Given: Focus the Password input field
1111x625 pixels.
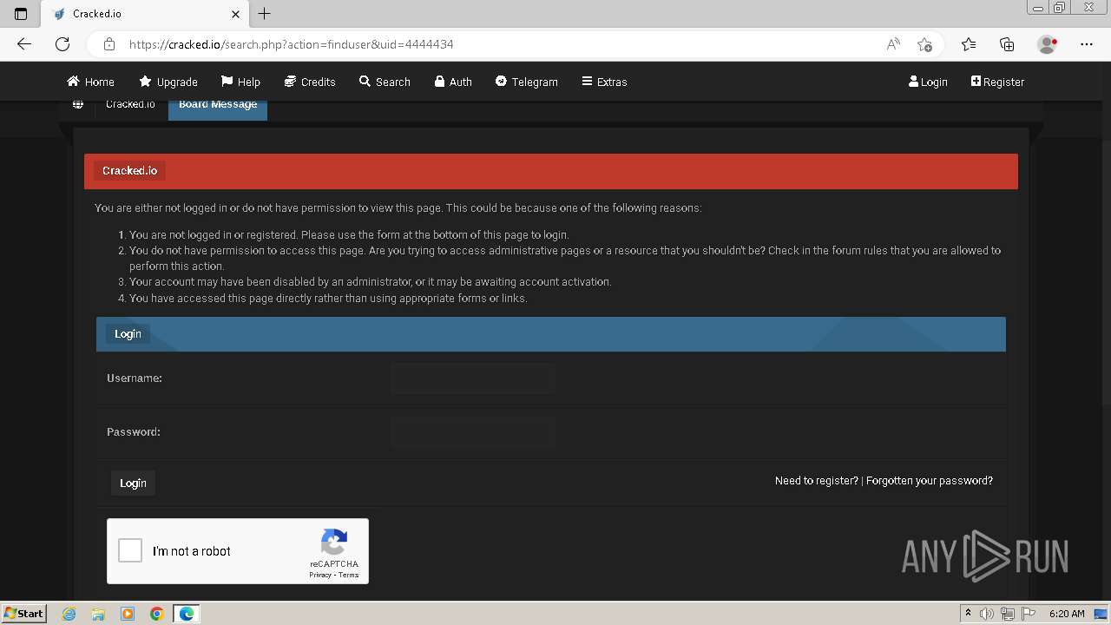Looking at the screenshot, I should point(473,432).
